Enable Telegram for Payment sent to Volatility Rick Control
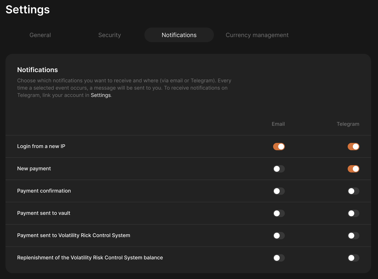Image resolution: width=378 pixels, height=279 pixels. click(353, 236)
